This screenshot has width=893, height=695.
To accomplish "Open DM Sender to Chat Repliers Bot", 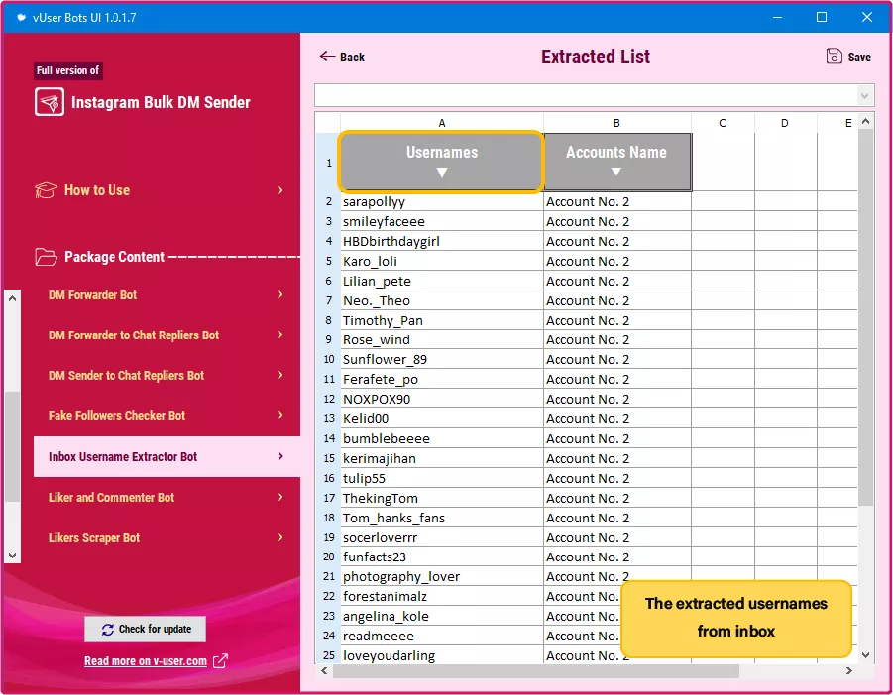I will (x=167, y=376).
